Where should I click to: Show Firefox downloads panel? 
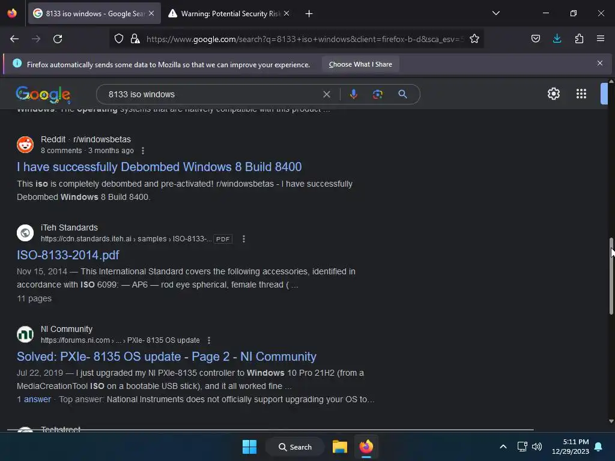click(x=557, y=38)
